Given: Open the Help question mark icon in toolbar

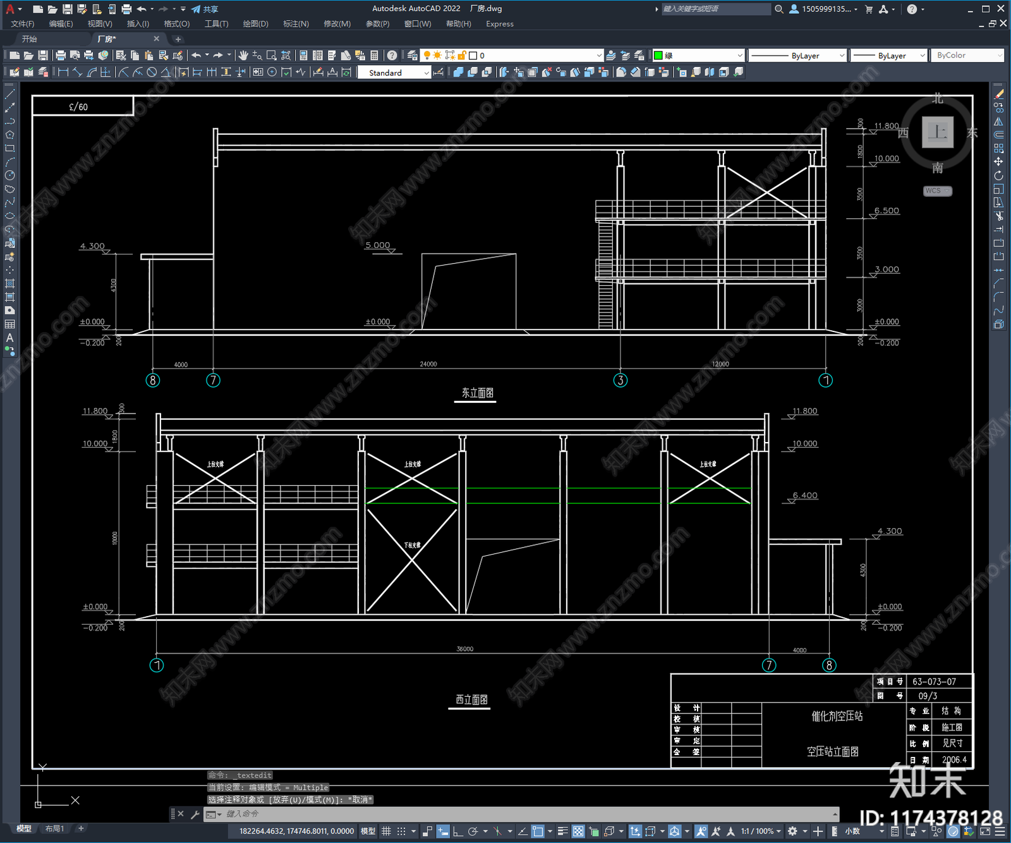Looking at the screenshot, I should click(x=392, y=56).
